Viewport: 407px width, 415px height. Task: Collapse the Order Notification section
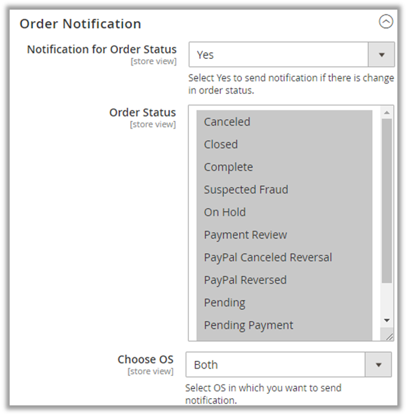pos(385,22)
